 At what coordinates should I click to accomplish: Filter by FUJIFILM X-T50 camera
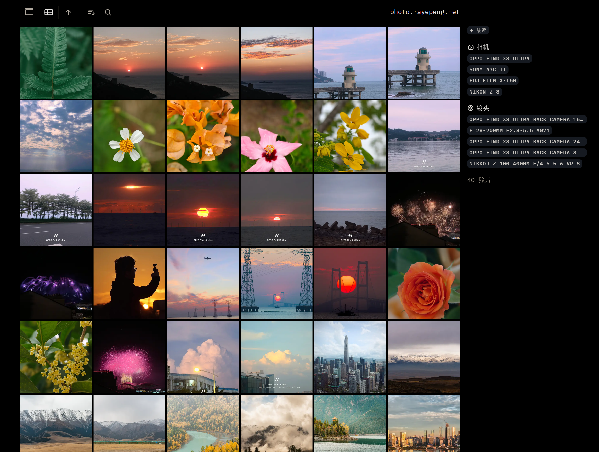[x=492, y=80]
